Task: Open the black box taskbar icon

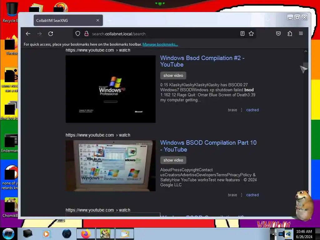Action: 27,234
